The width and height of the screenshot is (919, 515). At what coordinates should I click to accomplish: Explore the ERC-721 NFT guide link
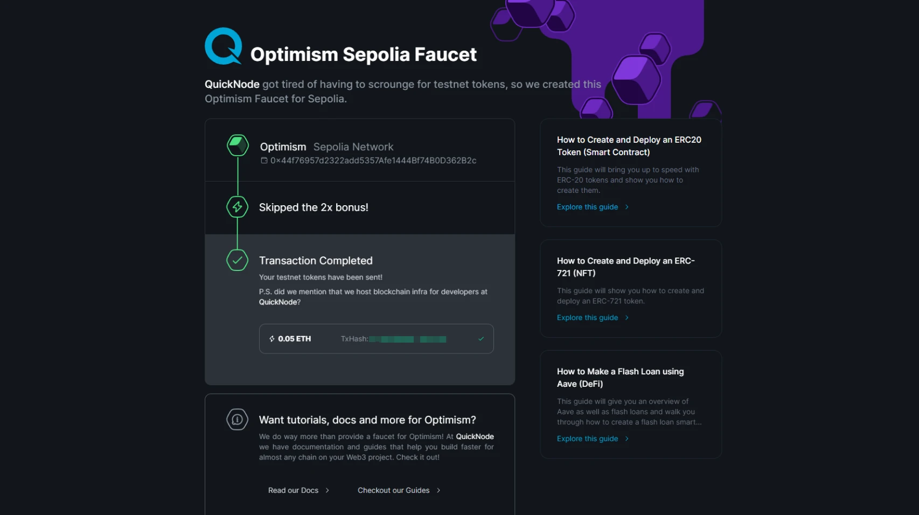588,318
